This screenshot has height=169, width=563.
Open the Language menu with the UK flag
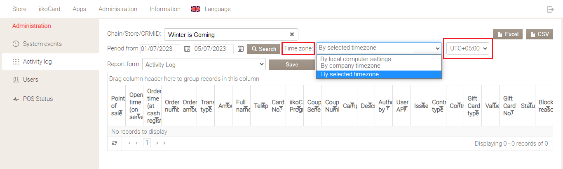click(211, 9)
